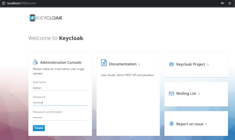This screenshot has height=140, width=235.
Task: Open saved passwords key icon
Action: [222, 3]
